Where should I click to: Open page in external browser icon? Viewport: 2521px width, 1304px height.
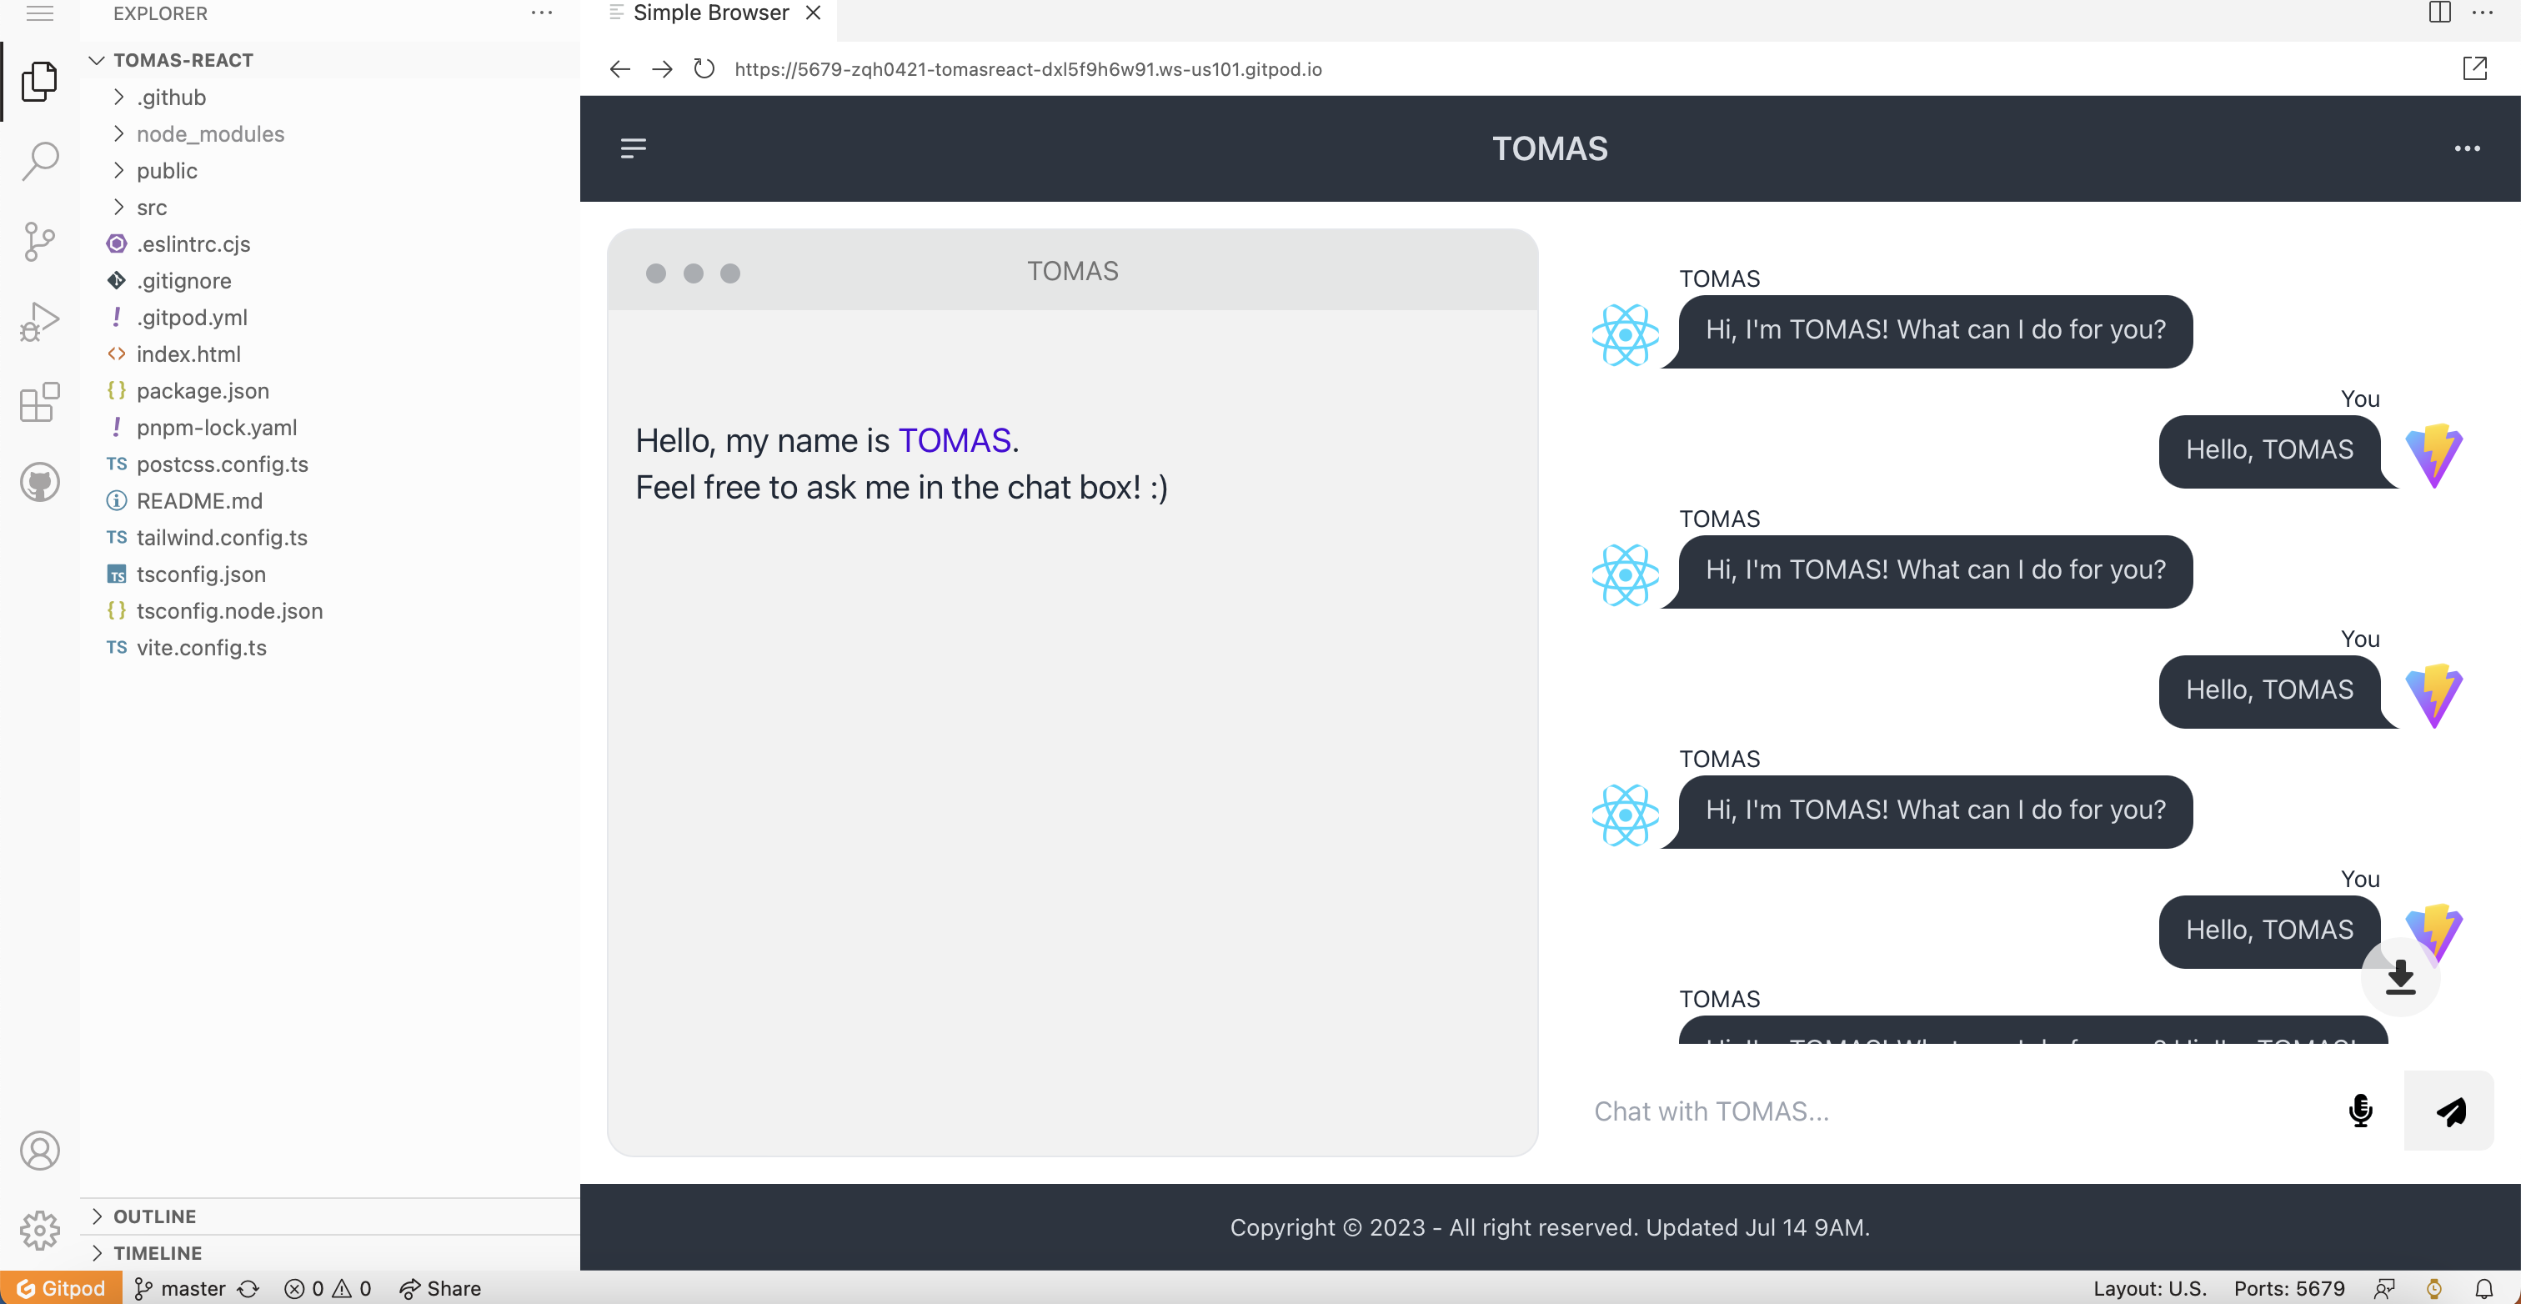pyautogui.click(x=2475, y=68)
